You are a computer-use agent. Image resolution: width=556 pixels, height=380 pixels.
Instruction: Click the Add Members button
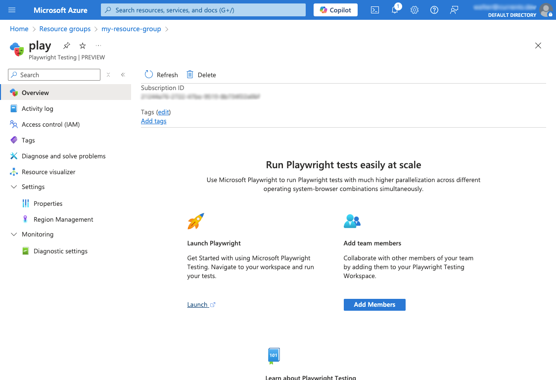[374, 305]
